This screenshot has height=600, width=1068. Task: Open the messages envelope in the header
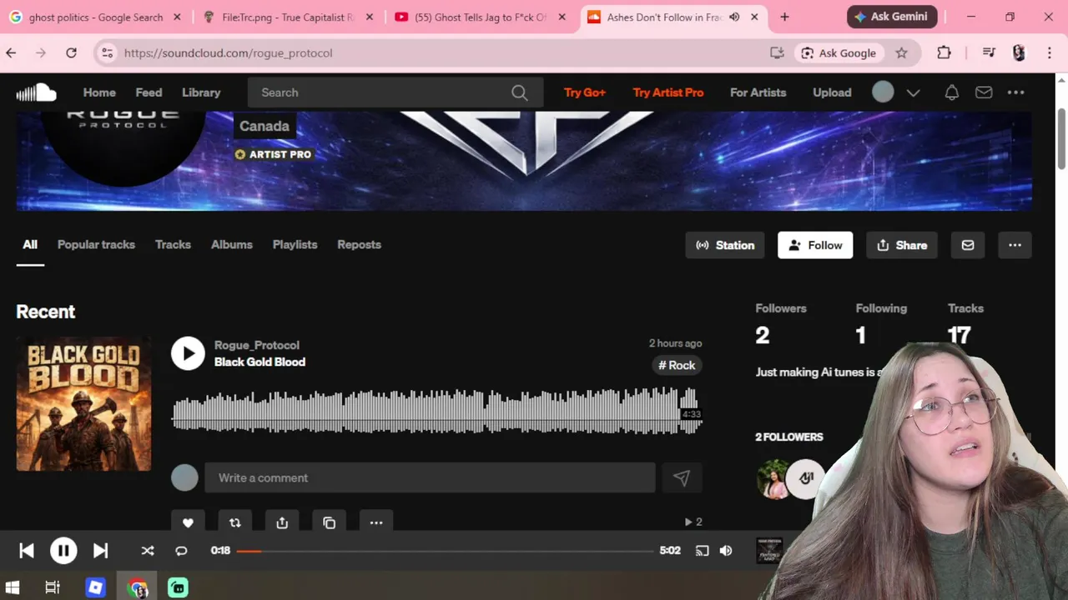coord(984,92)
